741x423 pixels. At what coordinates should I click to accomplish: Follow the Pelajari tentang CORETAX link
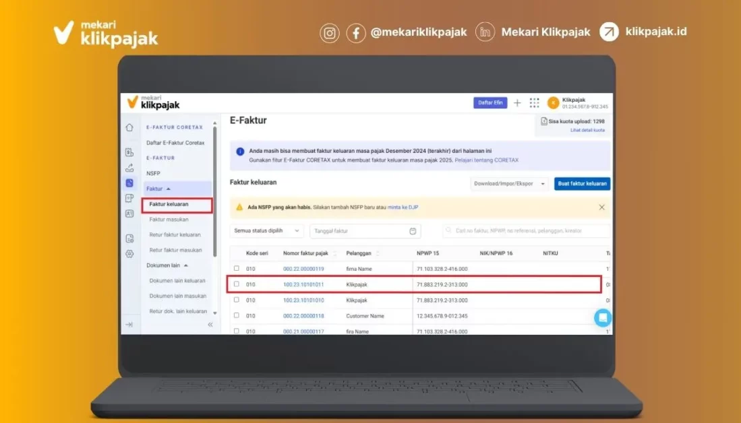point(486,160)
